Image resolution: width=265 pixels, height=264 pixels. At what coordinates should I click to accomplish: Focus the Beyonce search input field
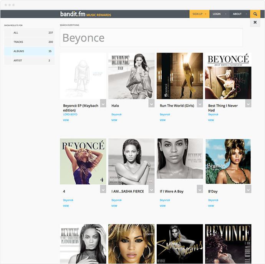[x=151, y=38]
